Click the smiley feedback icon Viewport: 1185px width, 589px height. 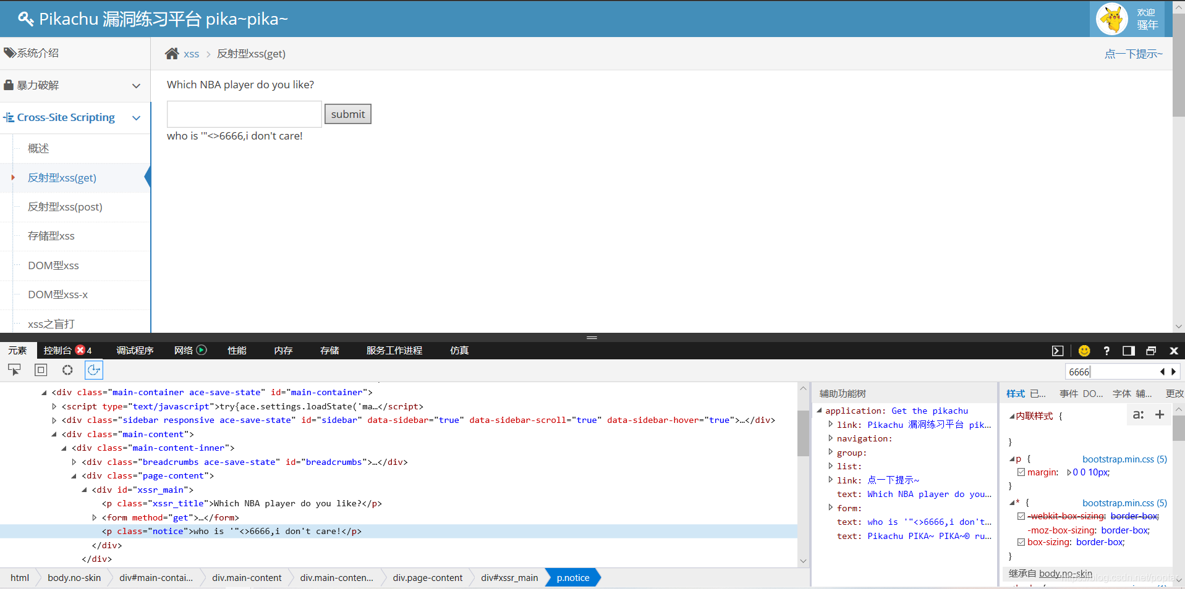coord(1084,351)
